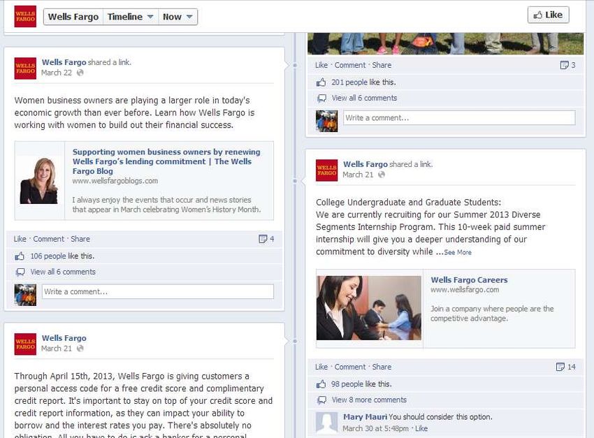The image size is (594, 438).
Task: Open Mary Mauri's profile name
Action: point(365,417)
